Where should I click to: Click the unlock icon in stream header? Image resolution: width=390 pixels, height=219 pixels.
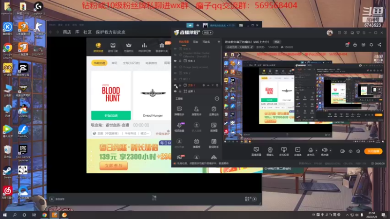pyautogui.click(x=355, y=45)
